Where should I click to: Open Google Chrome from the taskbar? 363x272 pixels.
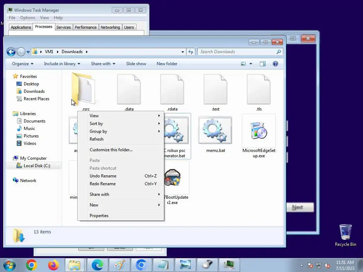pyautogui.click(x=32, y=265)
